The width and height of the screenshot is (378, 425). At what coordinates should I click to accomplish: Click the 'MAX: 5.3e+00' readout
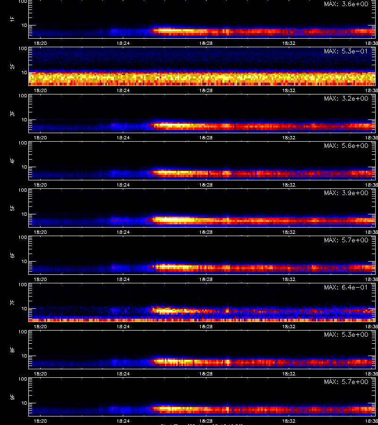point(346,334)
